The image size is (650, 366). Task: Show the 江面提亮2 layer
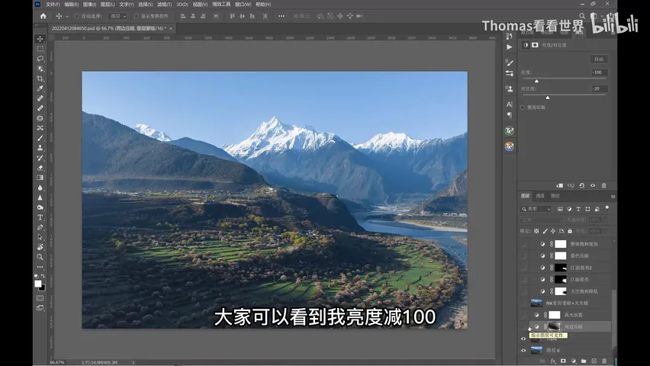(x=523, y=268)
